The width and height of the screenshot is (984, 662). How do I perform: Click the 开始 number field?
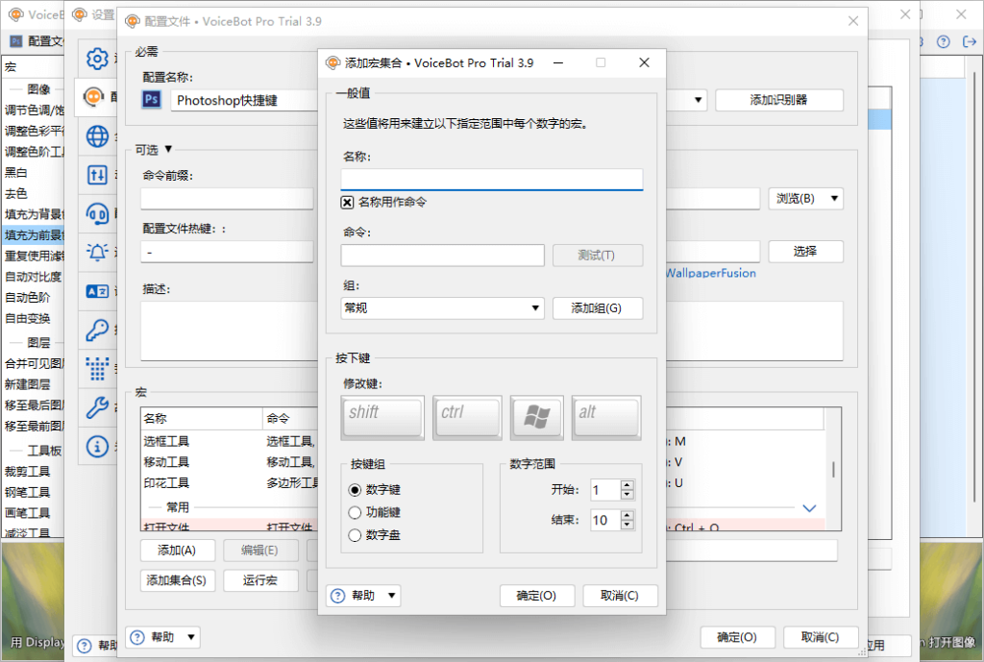coord(605,490)
